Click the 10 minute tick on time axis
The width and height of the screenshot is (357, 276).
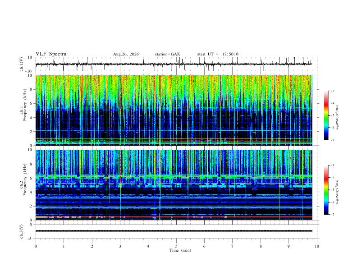(x=317, y=246)
